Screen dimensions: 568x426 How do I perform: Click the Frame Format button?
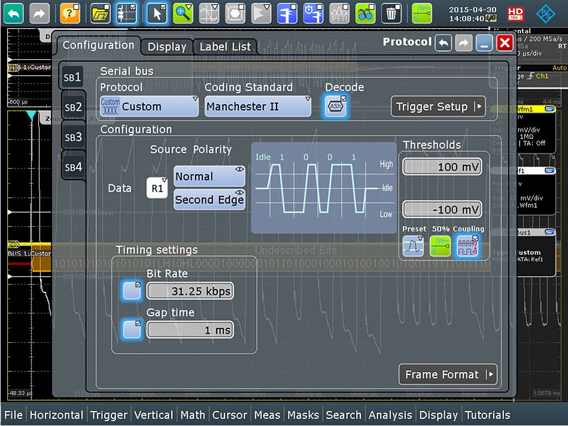[447, 374]
